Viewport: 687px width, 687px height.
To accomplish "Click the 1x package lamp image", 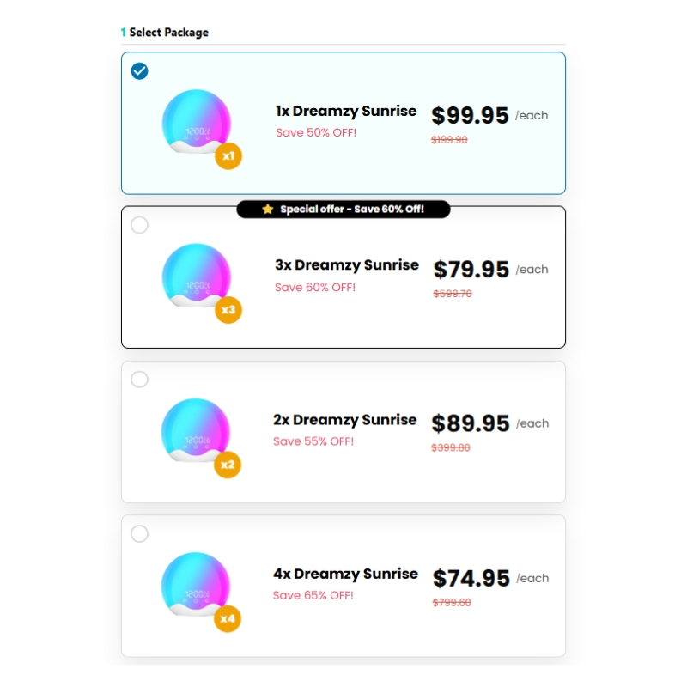I will point(197,122).
